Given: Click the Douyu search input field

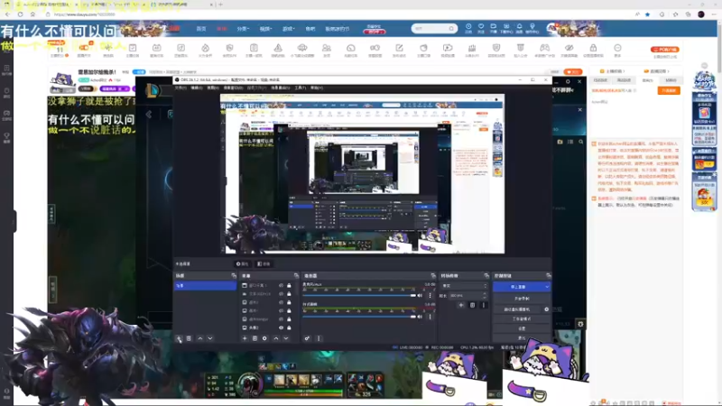Looking at the screenshot, I should [x=431, y=29].
